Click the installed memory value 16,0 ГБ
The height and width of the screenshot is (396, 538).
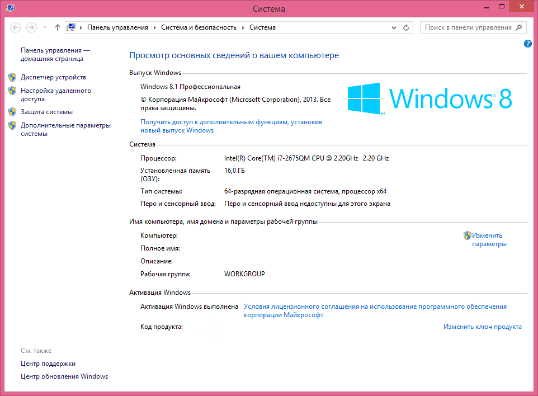tap(234, 171)
